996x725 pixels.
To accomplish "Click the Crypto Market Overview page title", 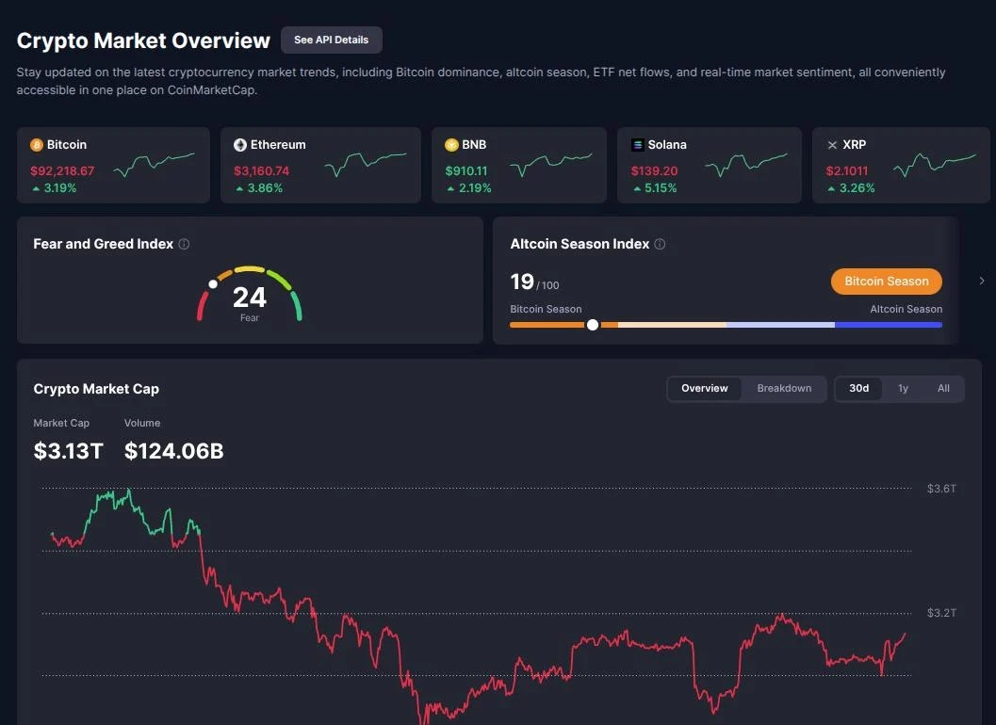I will tap(143, 40).
